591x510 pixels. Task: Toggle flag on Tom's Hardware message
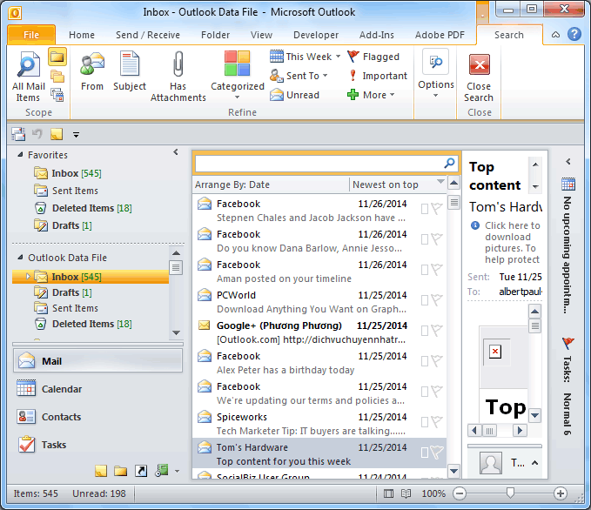click(x=436, y=453)
